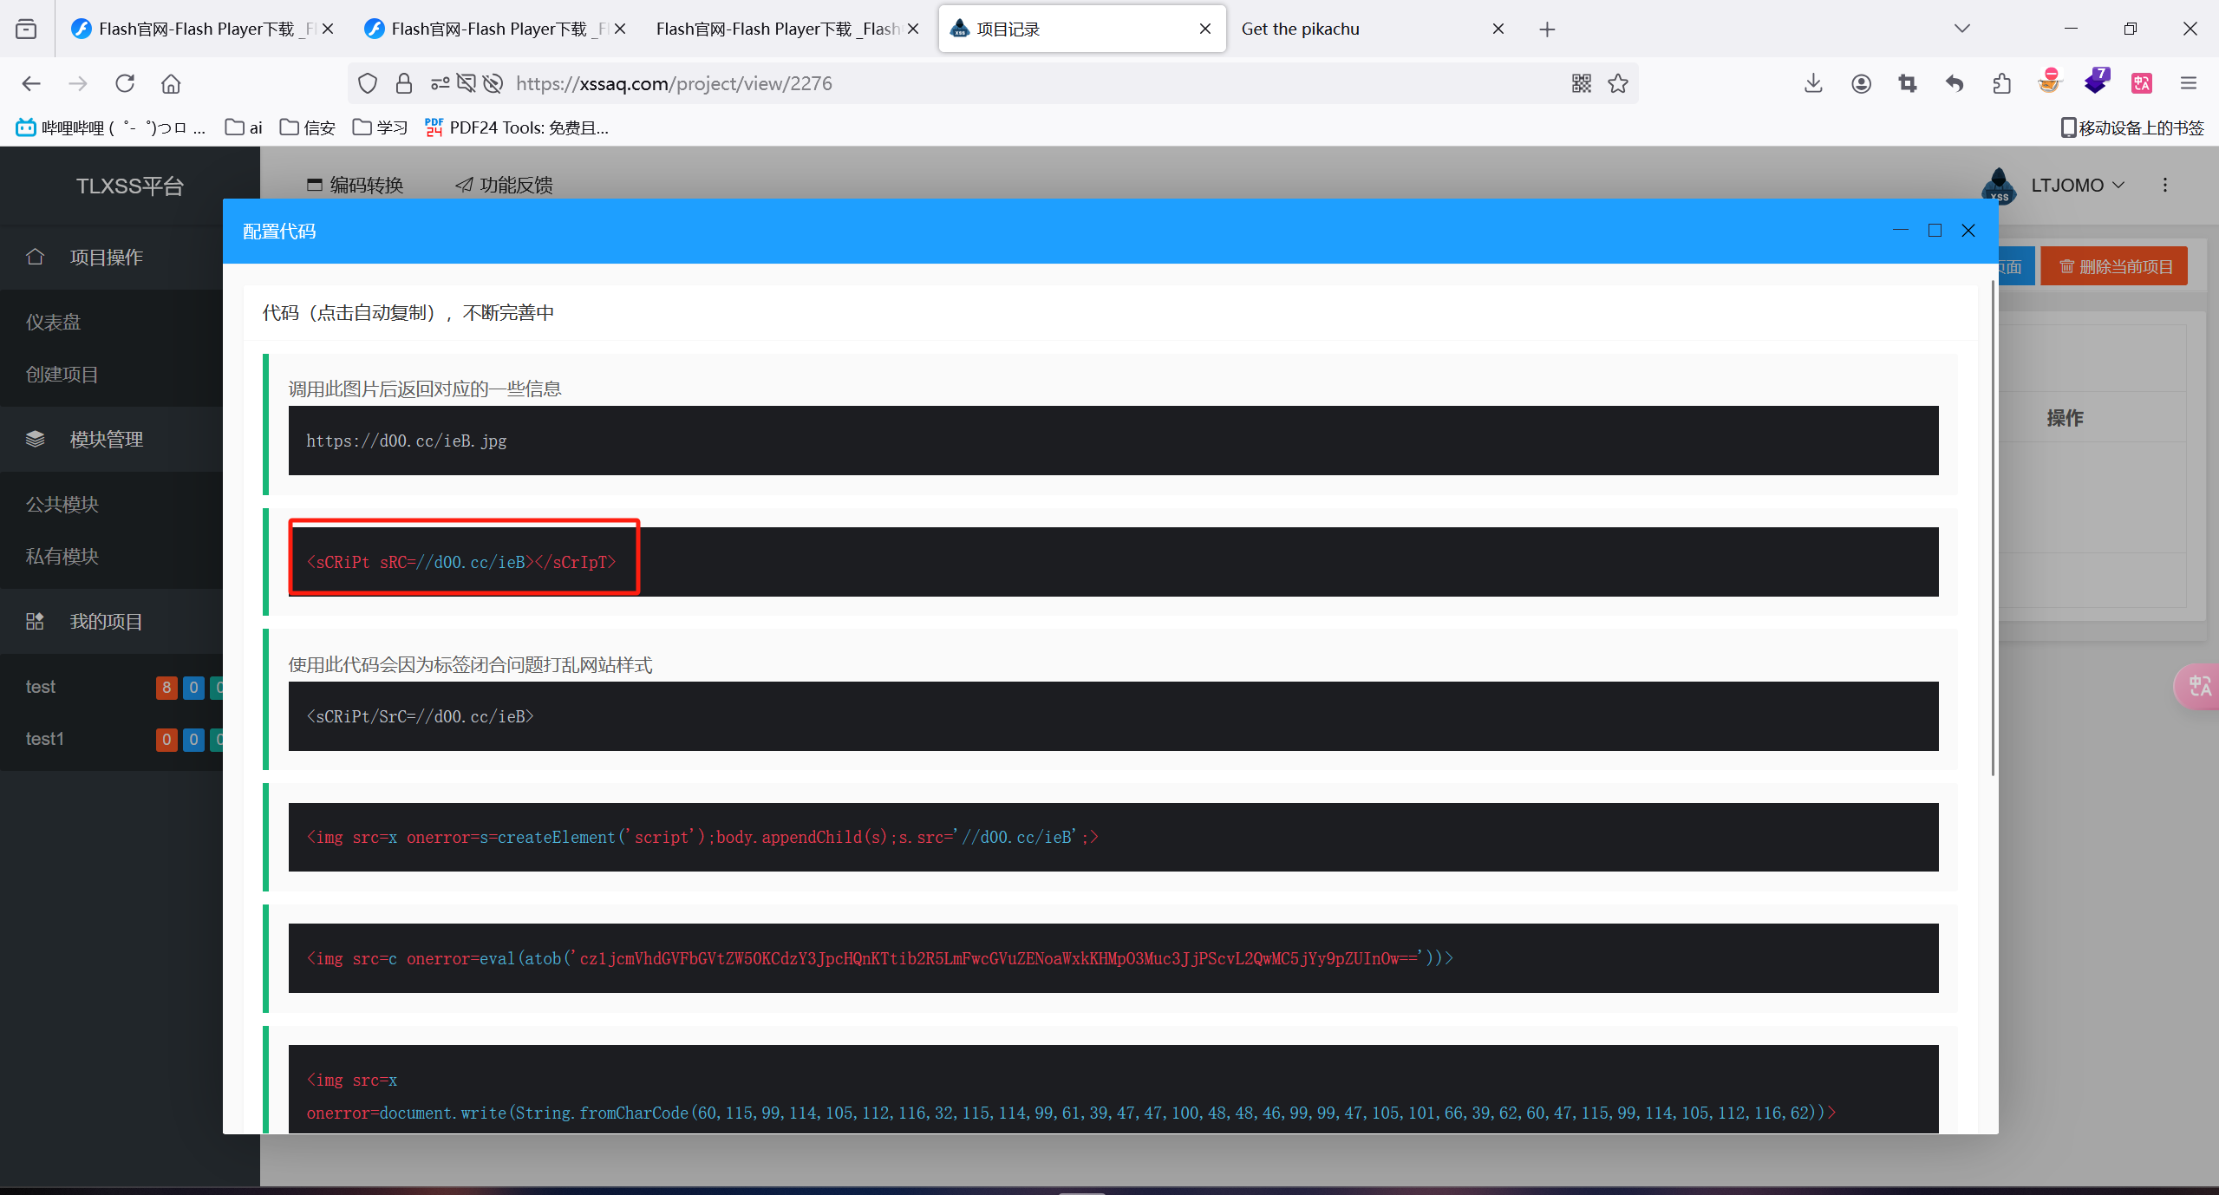2219x1195 pixels.
Task: Open the firefox view tab list icon
Action: [x=26, y=29]
